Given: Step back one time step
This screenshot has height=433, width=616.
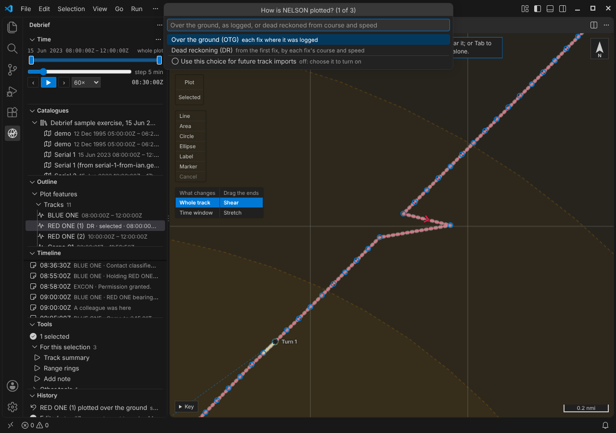Looking at the screenshot, I should 33,83.
